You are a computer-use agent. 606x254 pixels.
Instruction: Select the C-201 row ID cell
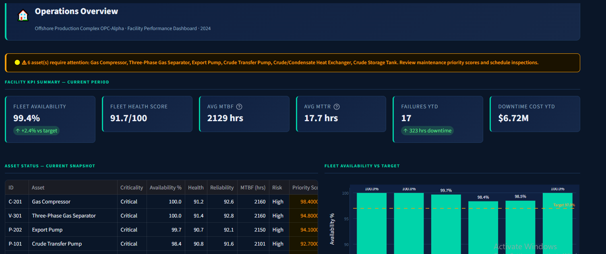click(x=17, y=201)
